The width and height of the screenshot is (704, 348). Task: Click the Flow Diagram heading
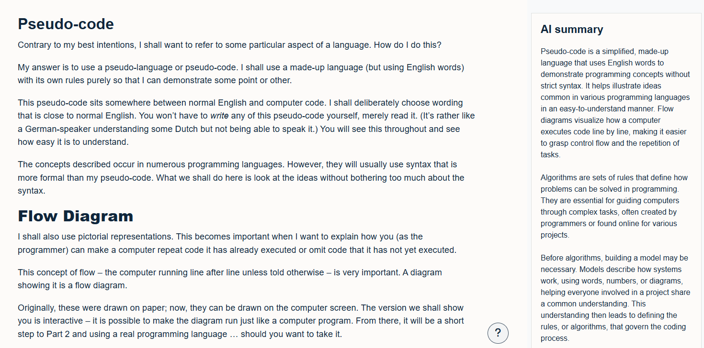coord(75,216)
